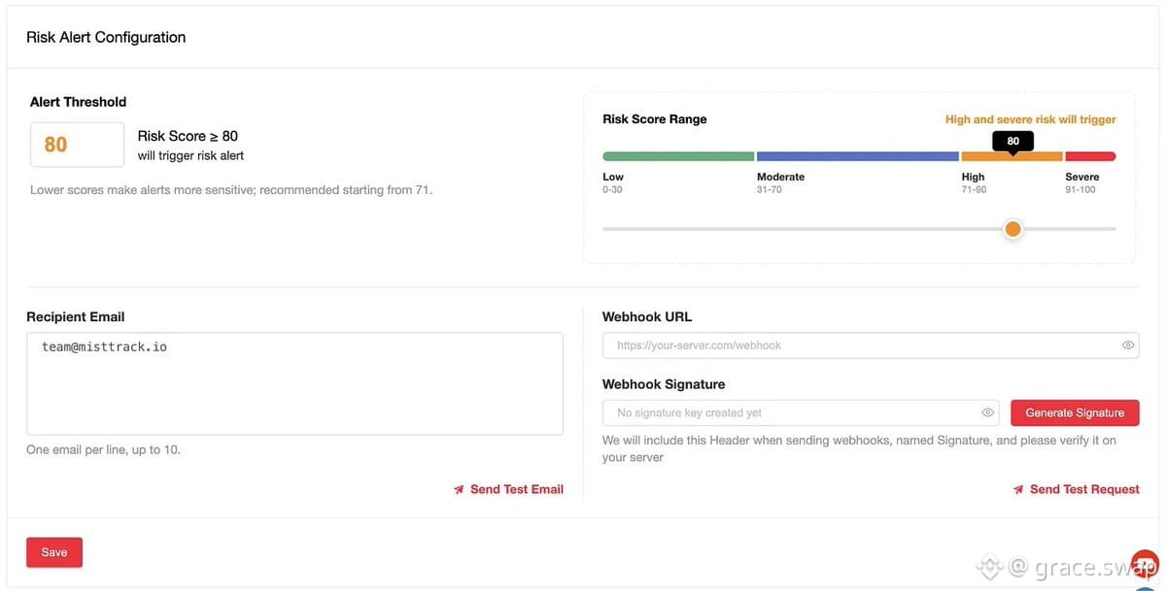Image resolution: width=1166 pixels, height=591 pixels.
Task: Click the green Low segment of risk bar
Action: point(678,156)
